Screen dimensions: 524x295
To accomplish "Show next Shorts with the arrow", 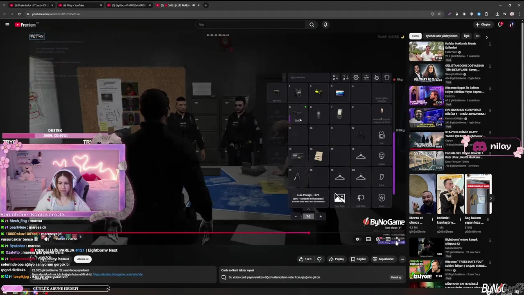I will (x=491, y=198).
